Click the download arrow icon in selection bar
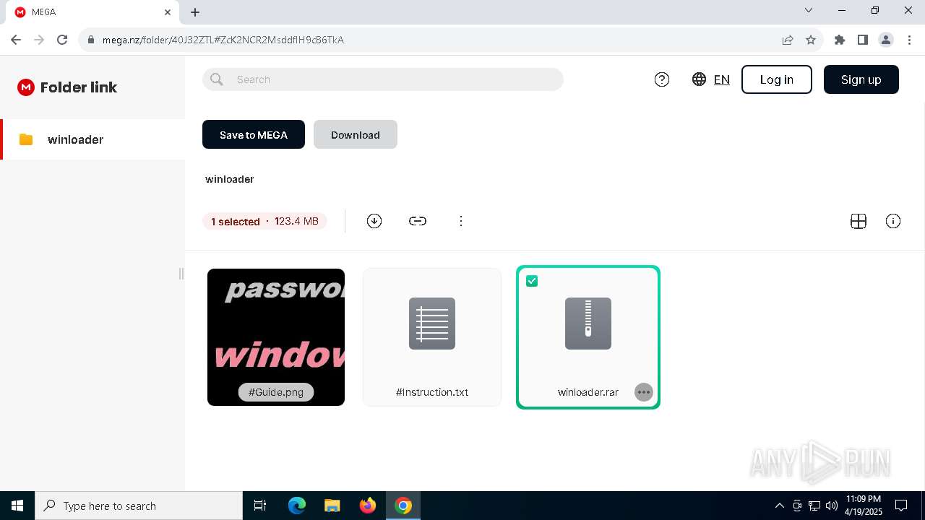925x520 pixels. (374, 221)
